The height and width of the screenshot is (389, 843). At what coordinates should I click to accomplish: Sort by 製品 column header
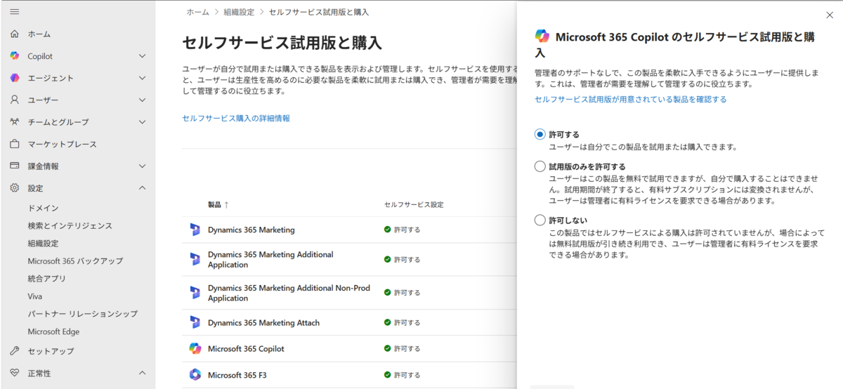218,204
